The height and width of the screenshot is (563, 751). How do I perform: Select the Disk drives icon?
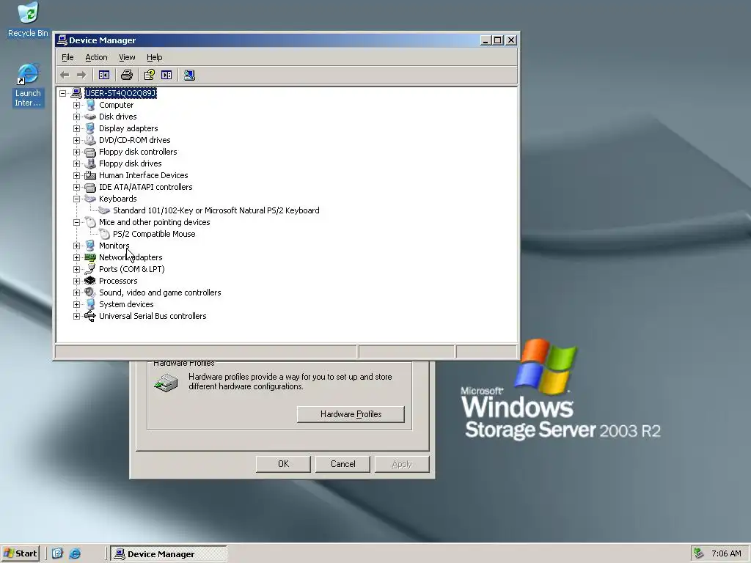click(90, 117)
